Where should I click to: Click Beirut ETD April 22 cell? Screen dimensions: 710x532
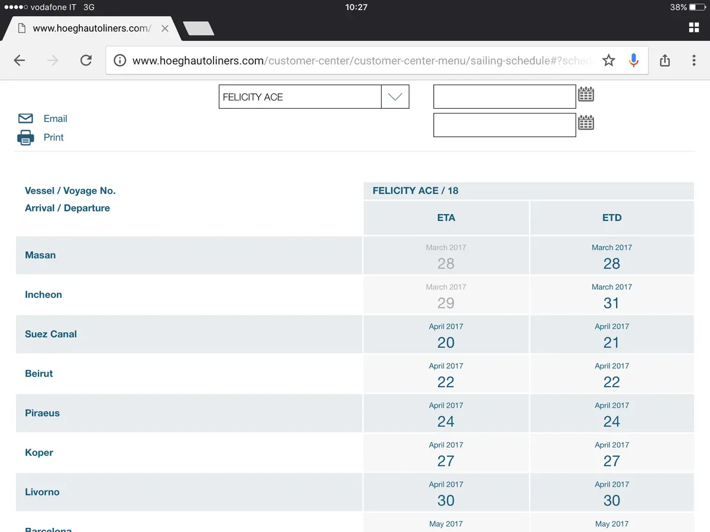pyautogui.click(x=612, y=374)
